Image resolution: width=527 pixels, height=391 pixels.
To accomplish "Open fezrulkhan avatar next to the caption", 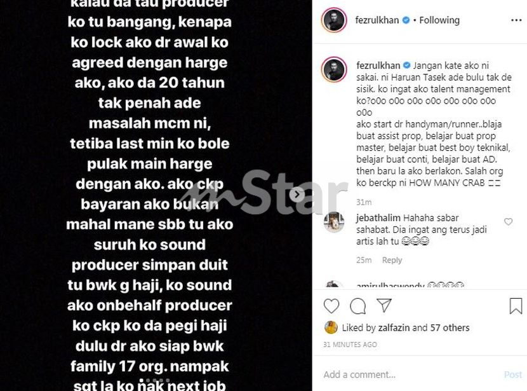I will pyautogui.click(x=334, y=70).
